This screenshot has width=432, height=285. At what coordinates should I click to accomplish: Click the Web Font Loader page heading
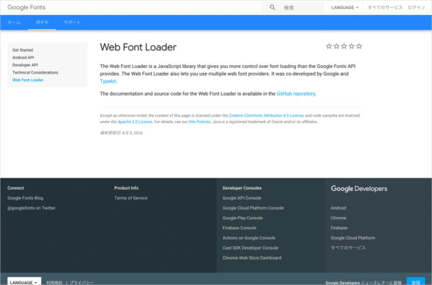coord(138,47)
